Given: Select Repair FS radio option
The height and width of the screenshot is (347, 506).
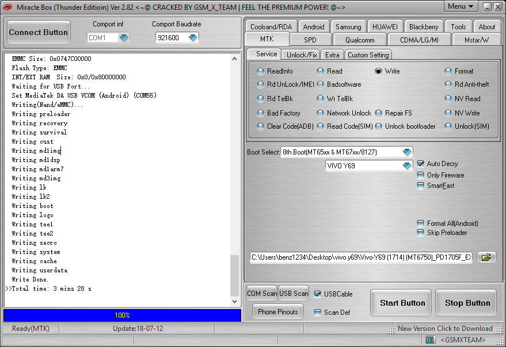Looking at the screenshot, I should 379,113.
